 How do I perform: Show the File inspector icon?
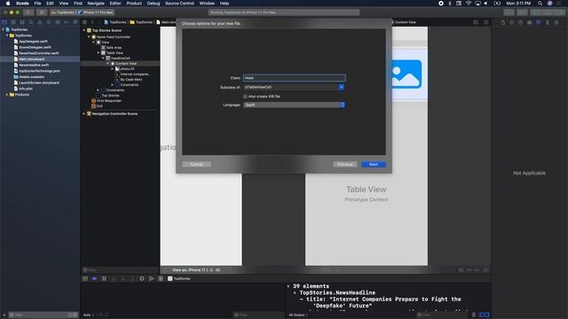pyautogui.click(x=503, y=22)
